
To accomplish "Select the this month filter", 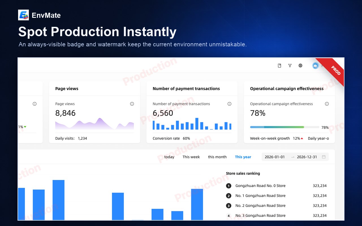I will pos(217,157).
